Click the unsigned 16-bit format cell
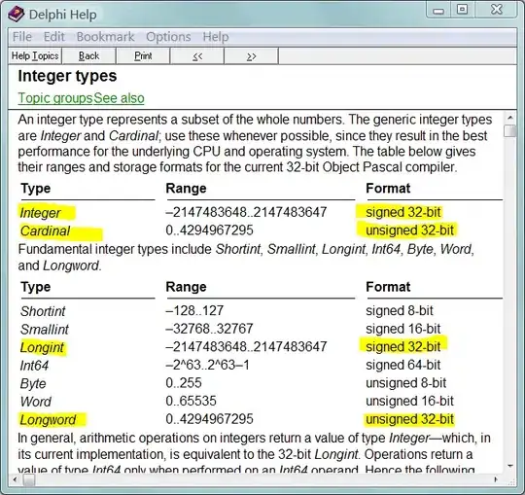The image size is (525, 495). [x=409, y=402]
